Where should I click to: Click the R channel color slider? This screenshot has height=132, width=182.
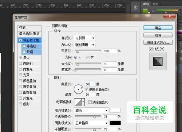pos(167,11)
